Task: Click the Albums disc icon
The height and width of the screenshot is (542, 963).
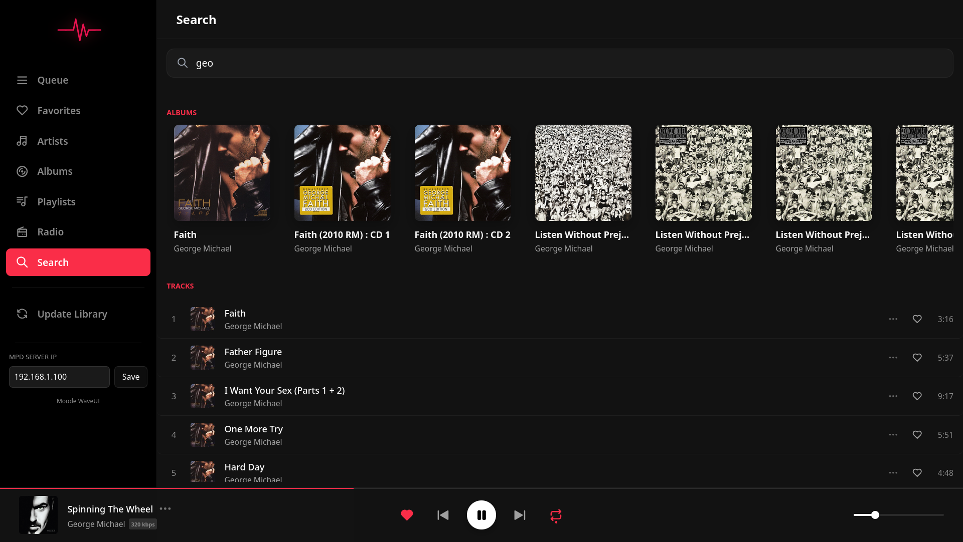Action: (22, 171)
